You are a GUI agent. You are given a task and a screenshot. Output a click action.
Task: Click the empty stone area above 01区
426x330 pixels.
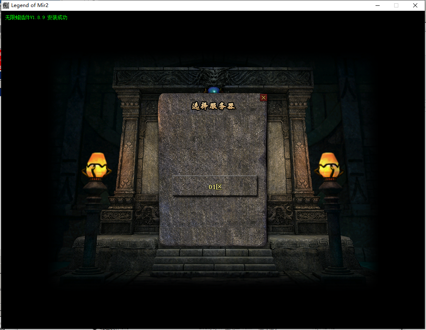click(213, 143)
